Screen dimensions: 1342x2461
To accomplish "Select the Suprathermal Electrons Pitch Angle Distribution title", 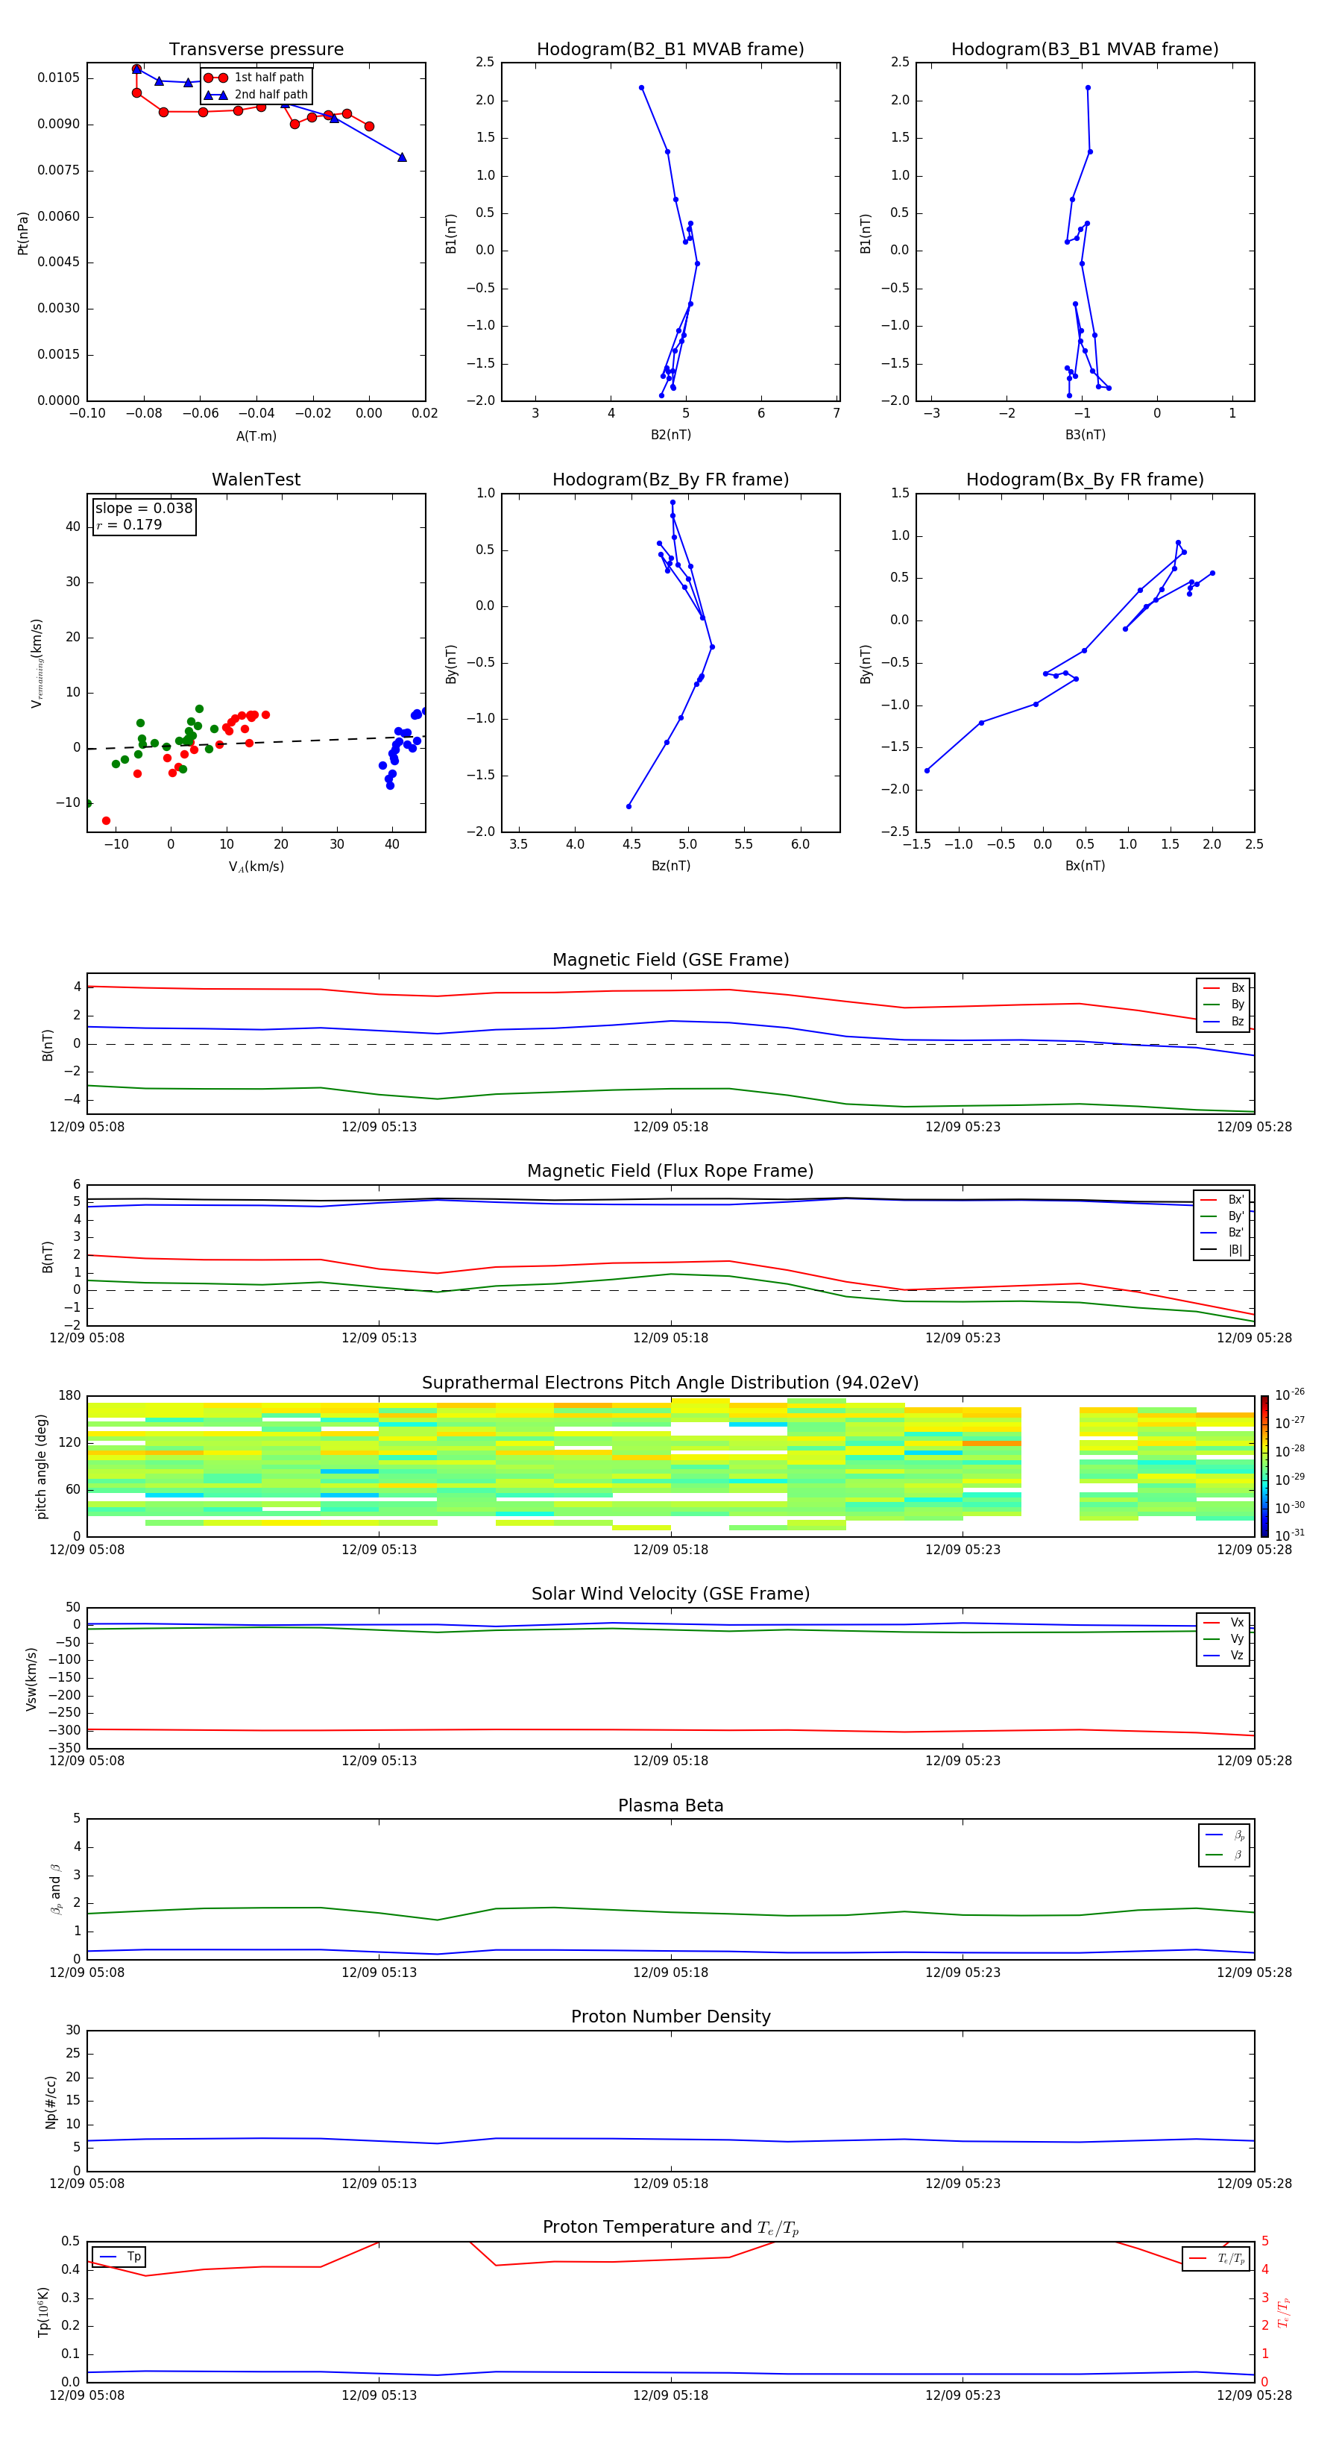I will (x=670, y=1383).
